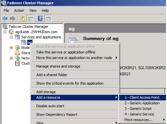
Task: Click the Failover Cluster Manager root node icon
Action: 5,27
